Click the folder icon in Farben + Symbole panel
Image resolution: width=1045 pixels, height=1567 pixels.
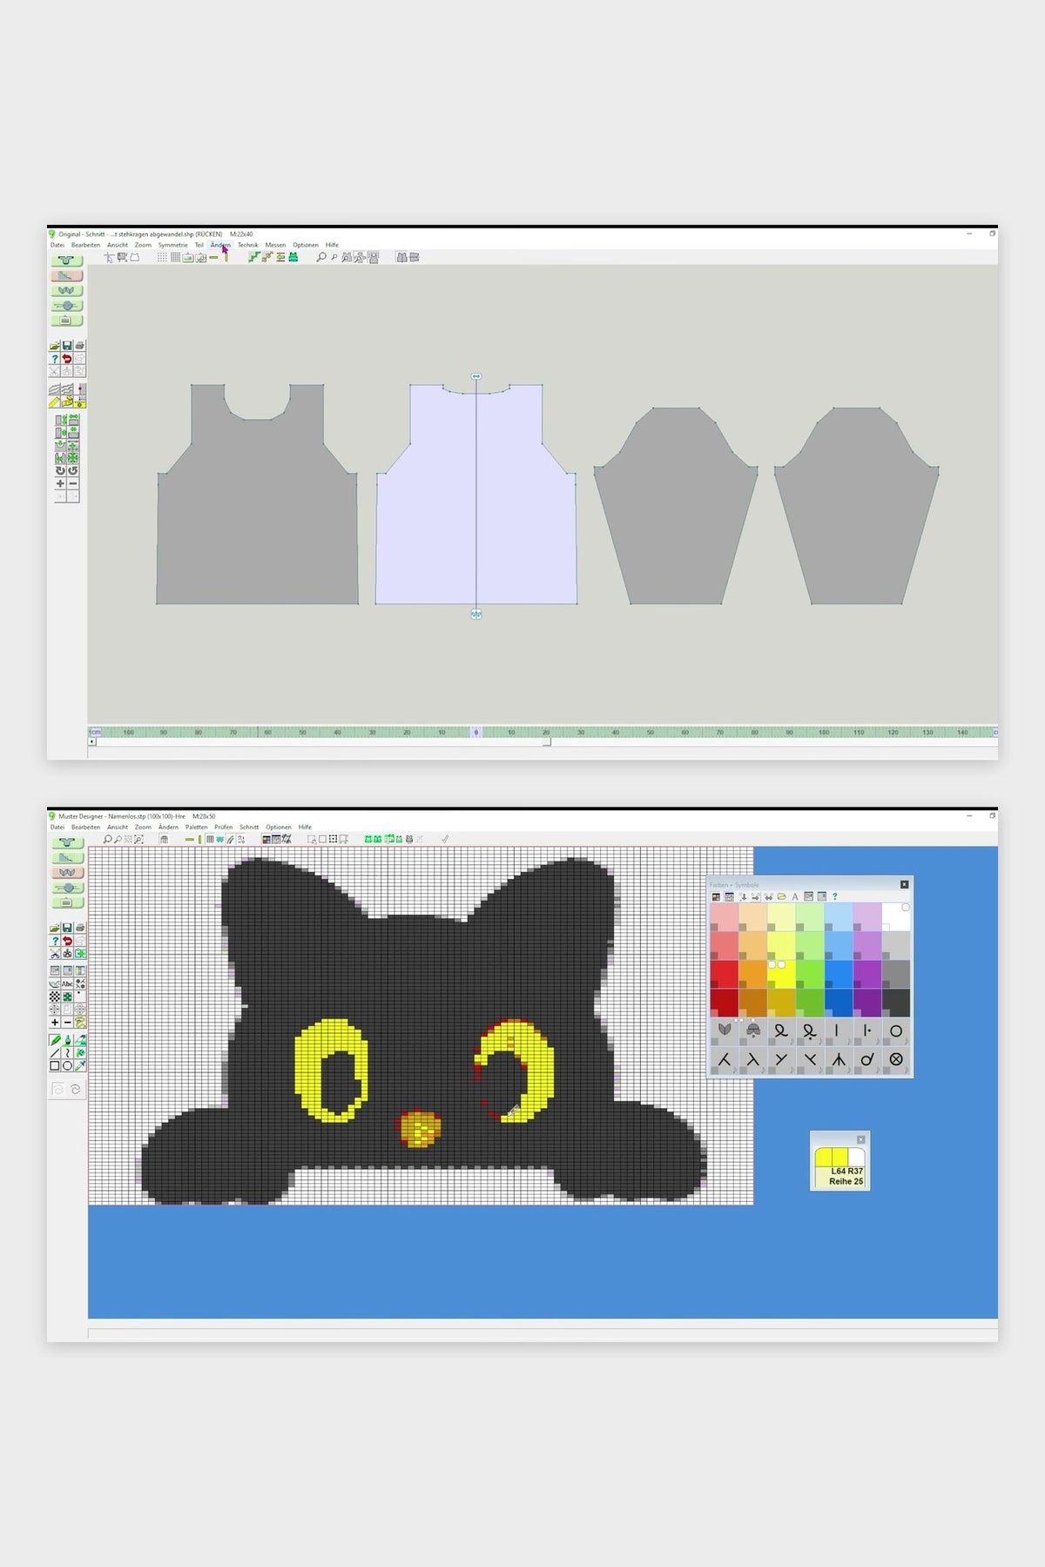click(x=781, y=896)
